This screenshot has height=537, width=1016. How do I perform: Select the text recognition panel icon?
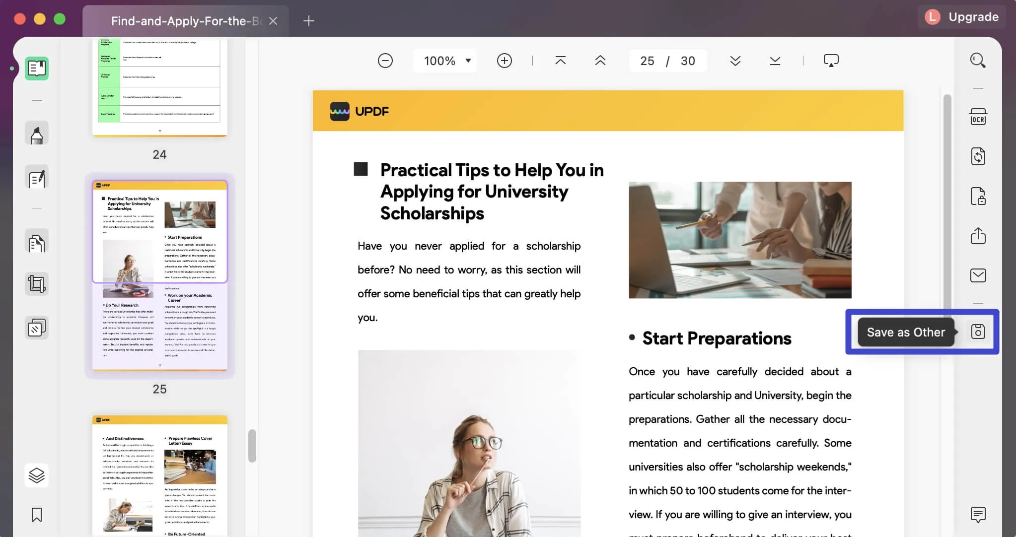[978, 118]
